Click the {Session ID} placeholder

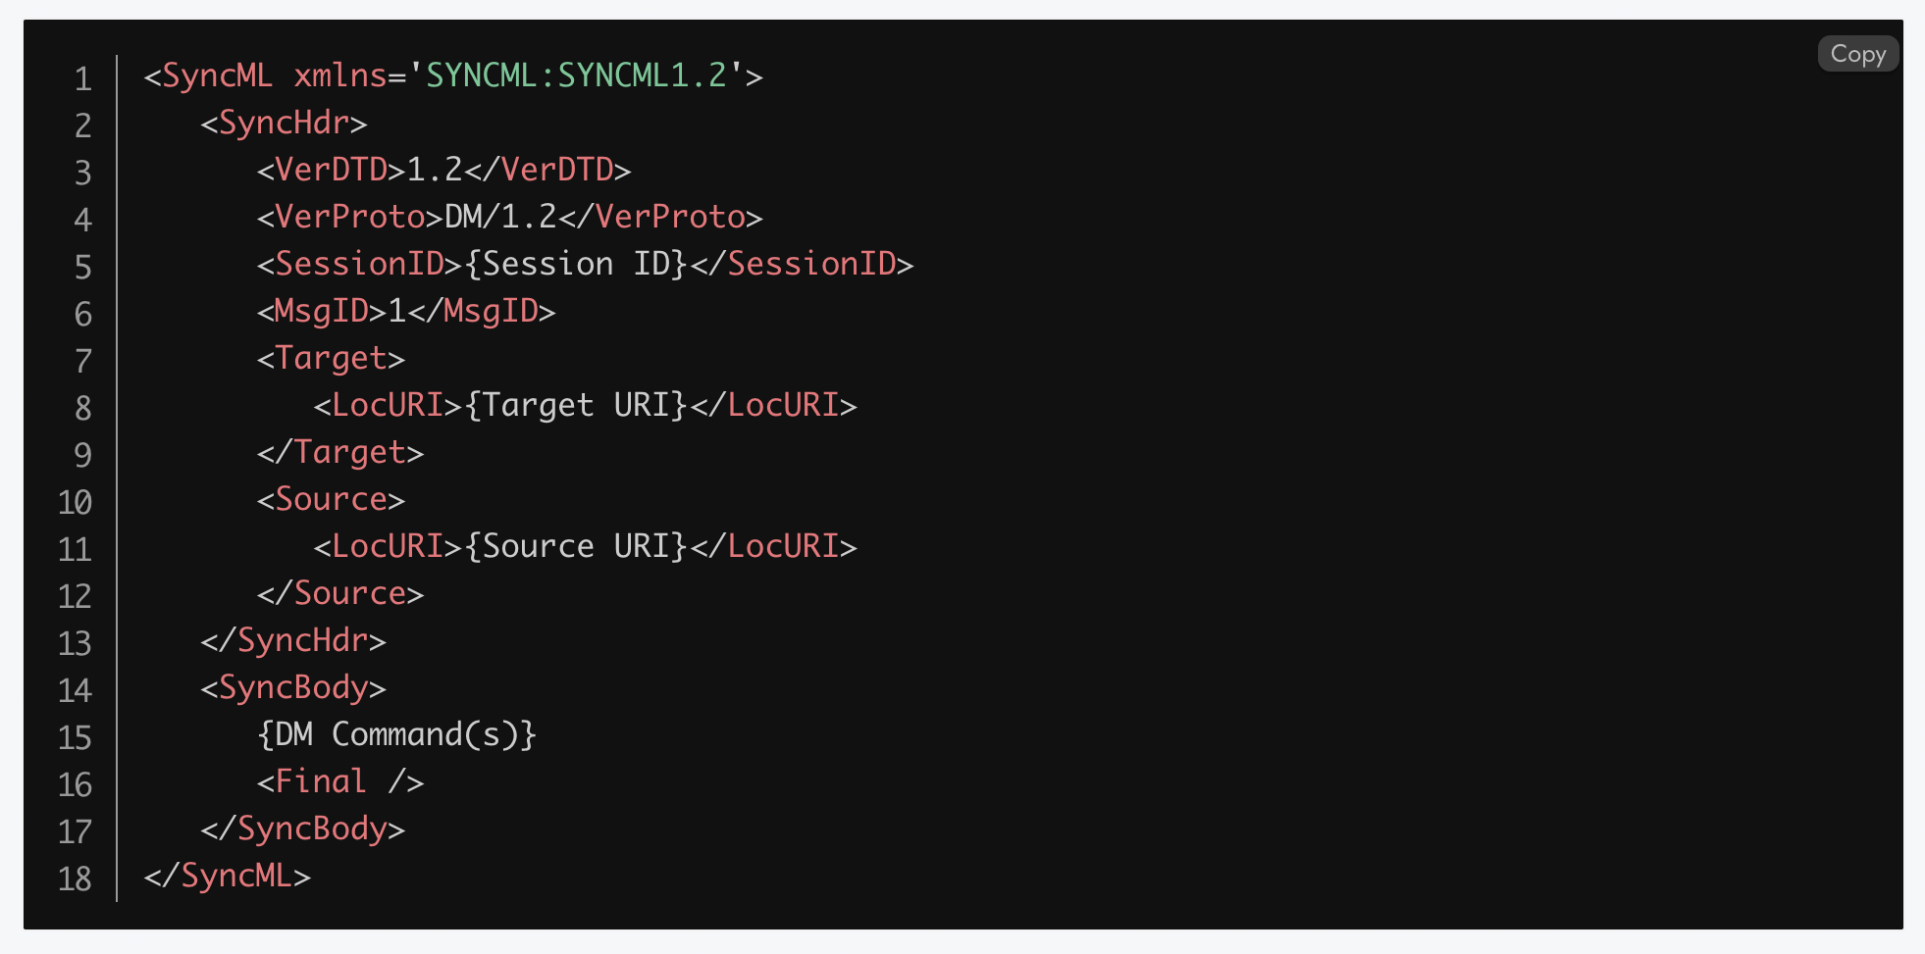(x=575, y=264)
